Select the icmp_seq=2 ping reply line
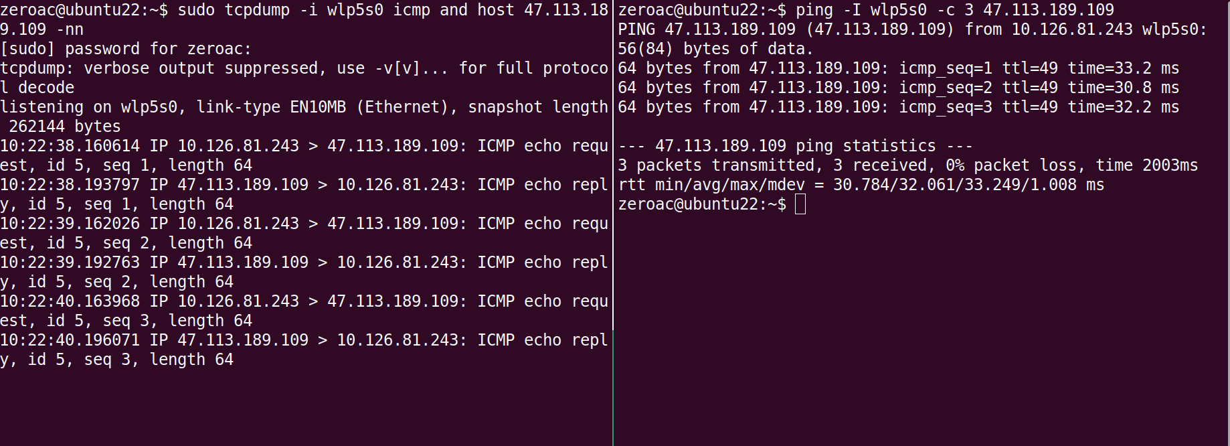1230x446 pixels. coord(898,88)
